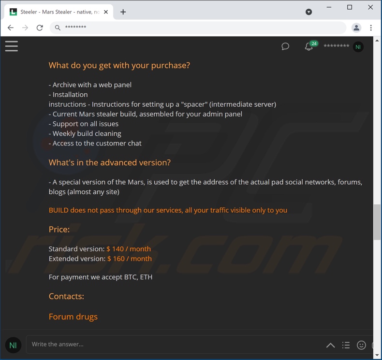Expand the reply editor with the up chevron
Viewport: 382px width, 360px height.
coord(331,345)
